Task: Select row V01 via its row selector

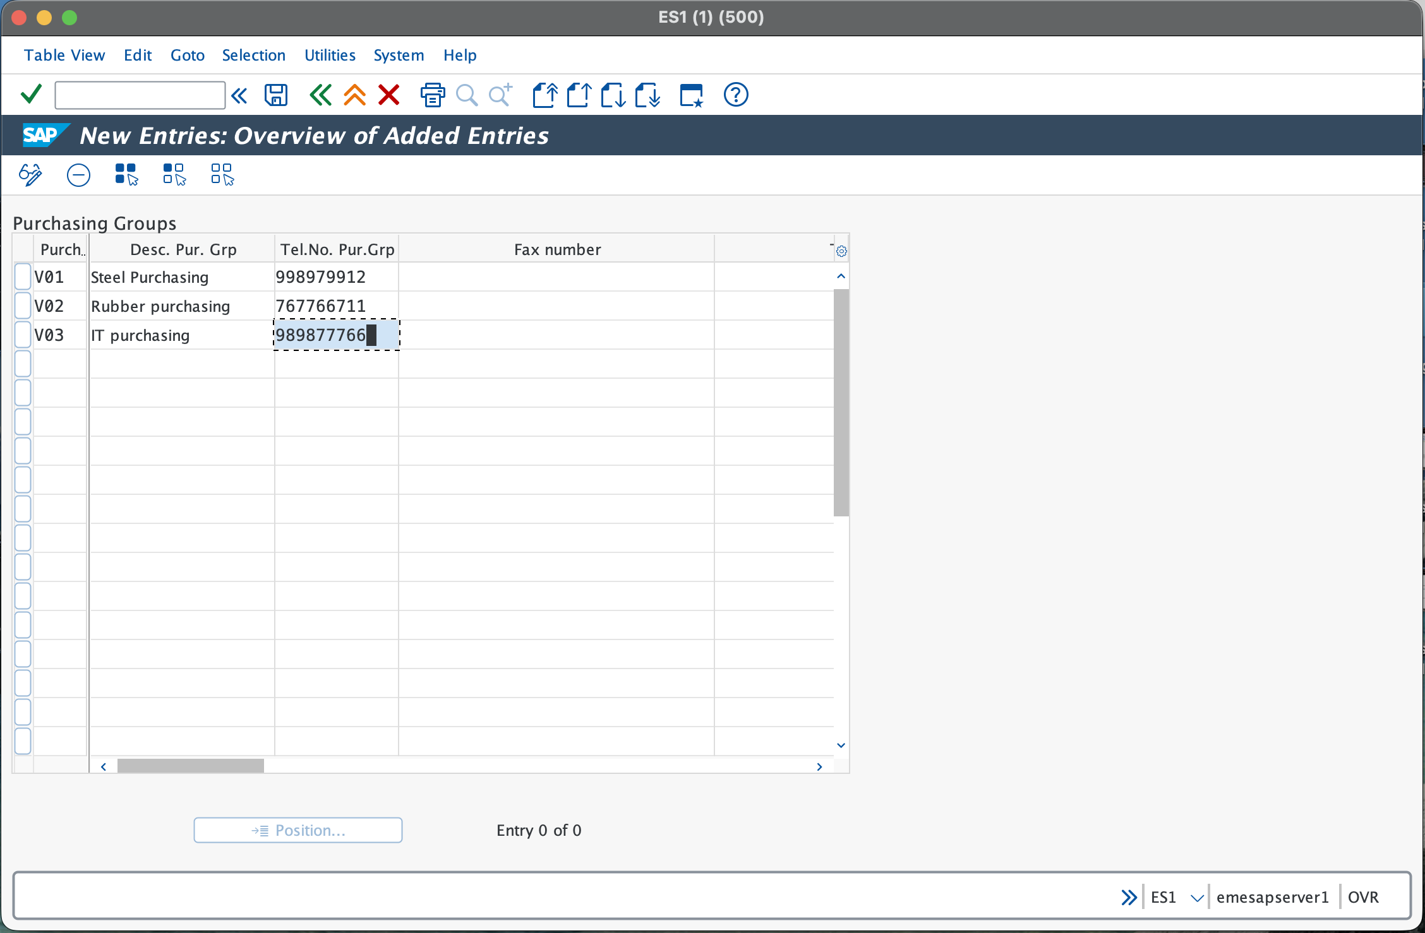Action: [x=23, y=276]
